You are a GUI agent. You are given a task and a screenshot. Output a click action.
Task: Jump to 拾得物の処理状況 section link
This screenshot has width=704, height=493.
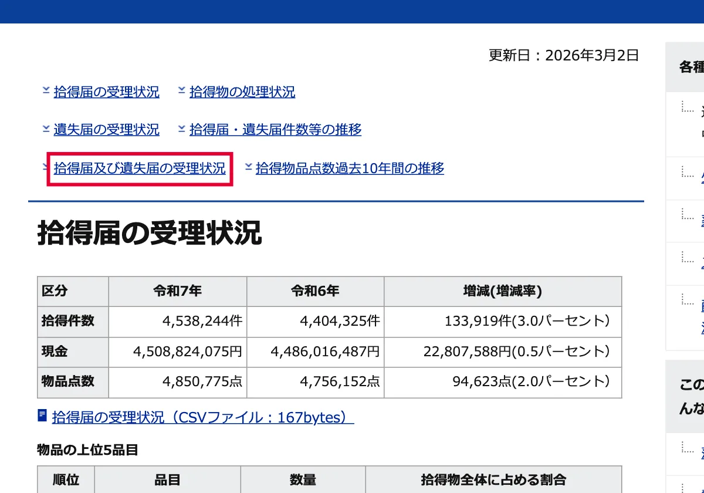coord(242,92)
